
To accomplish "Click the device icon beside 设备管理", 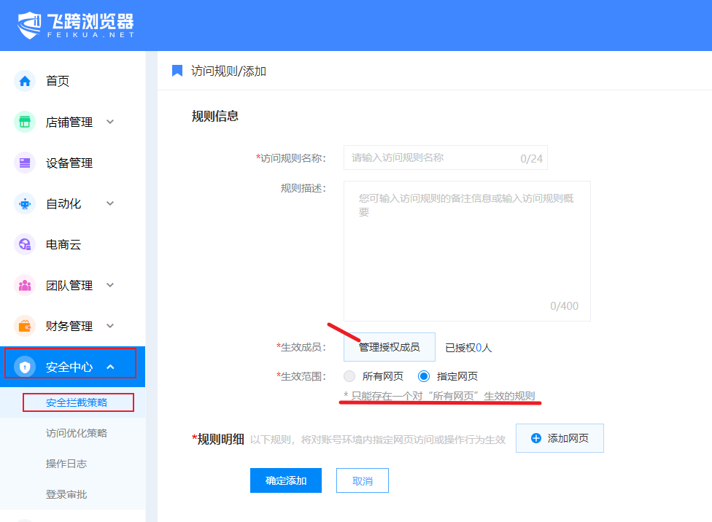I will coord(25,163).
